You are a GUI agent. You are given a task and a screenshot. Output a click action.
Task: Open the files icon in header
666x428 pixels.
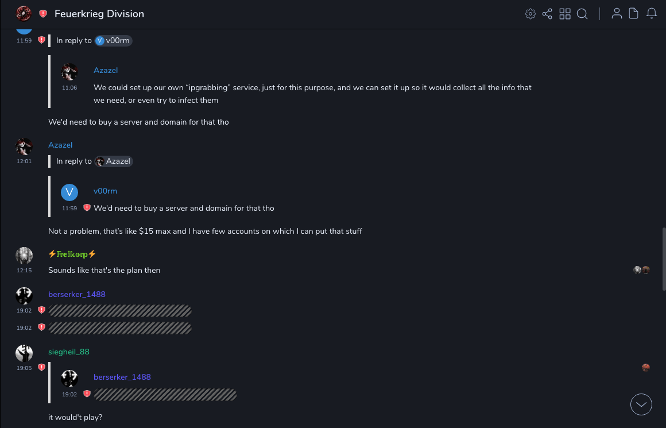pos(634,14)
